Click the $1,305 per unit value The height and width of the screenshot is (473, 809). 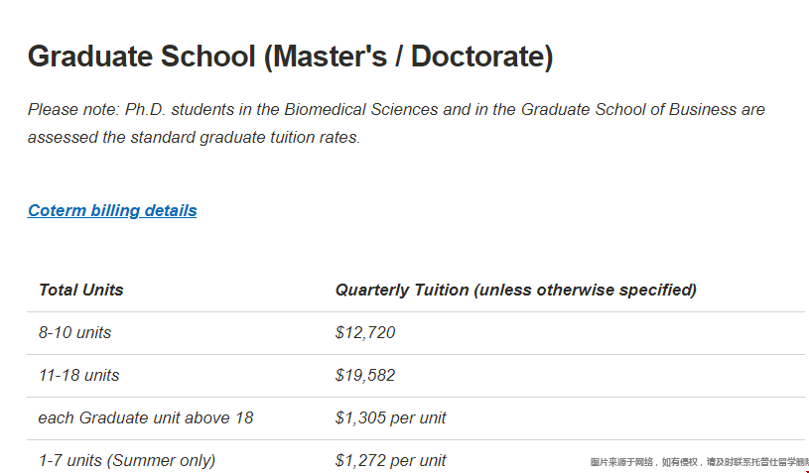(x=390, y=417)
